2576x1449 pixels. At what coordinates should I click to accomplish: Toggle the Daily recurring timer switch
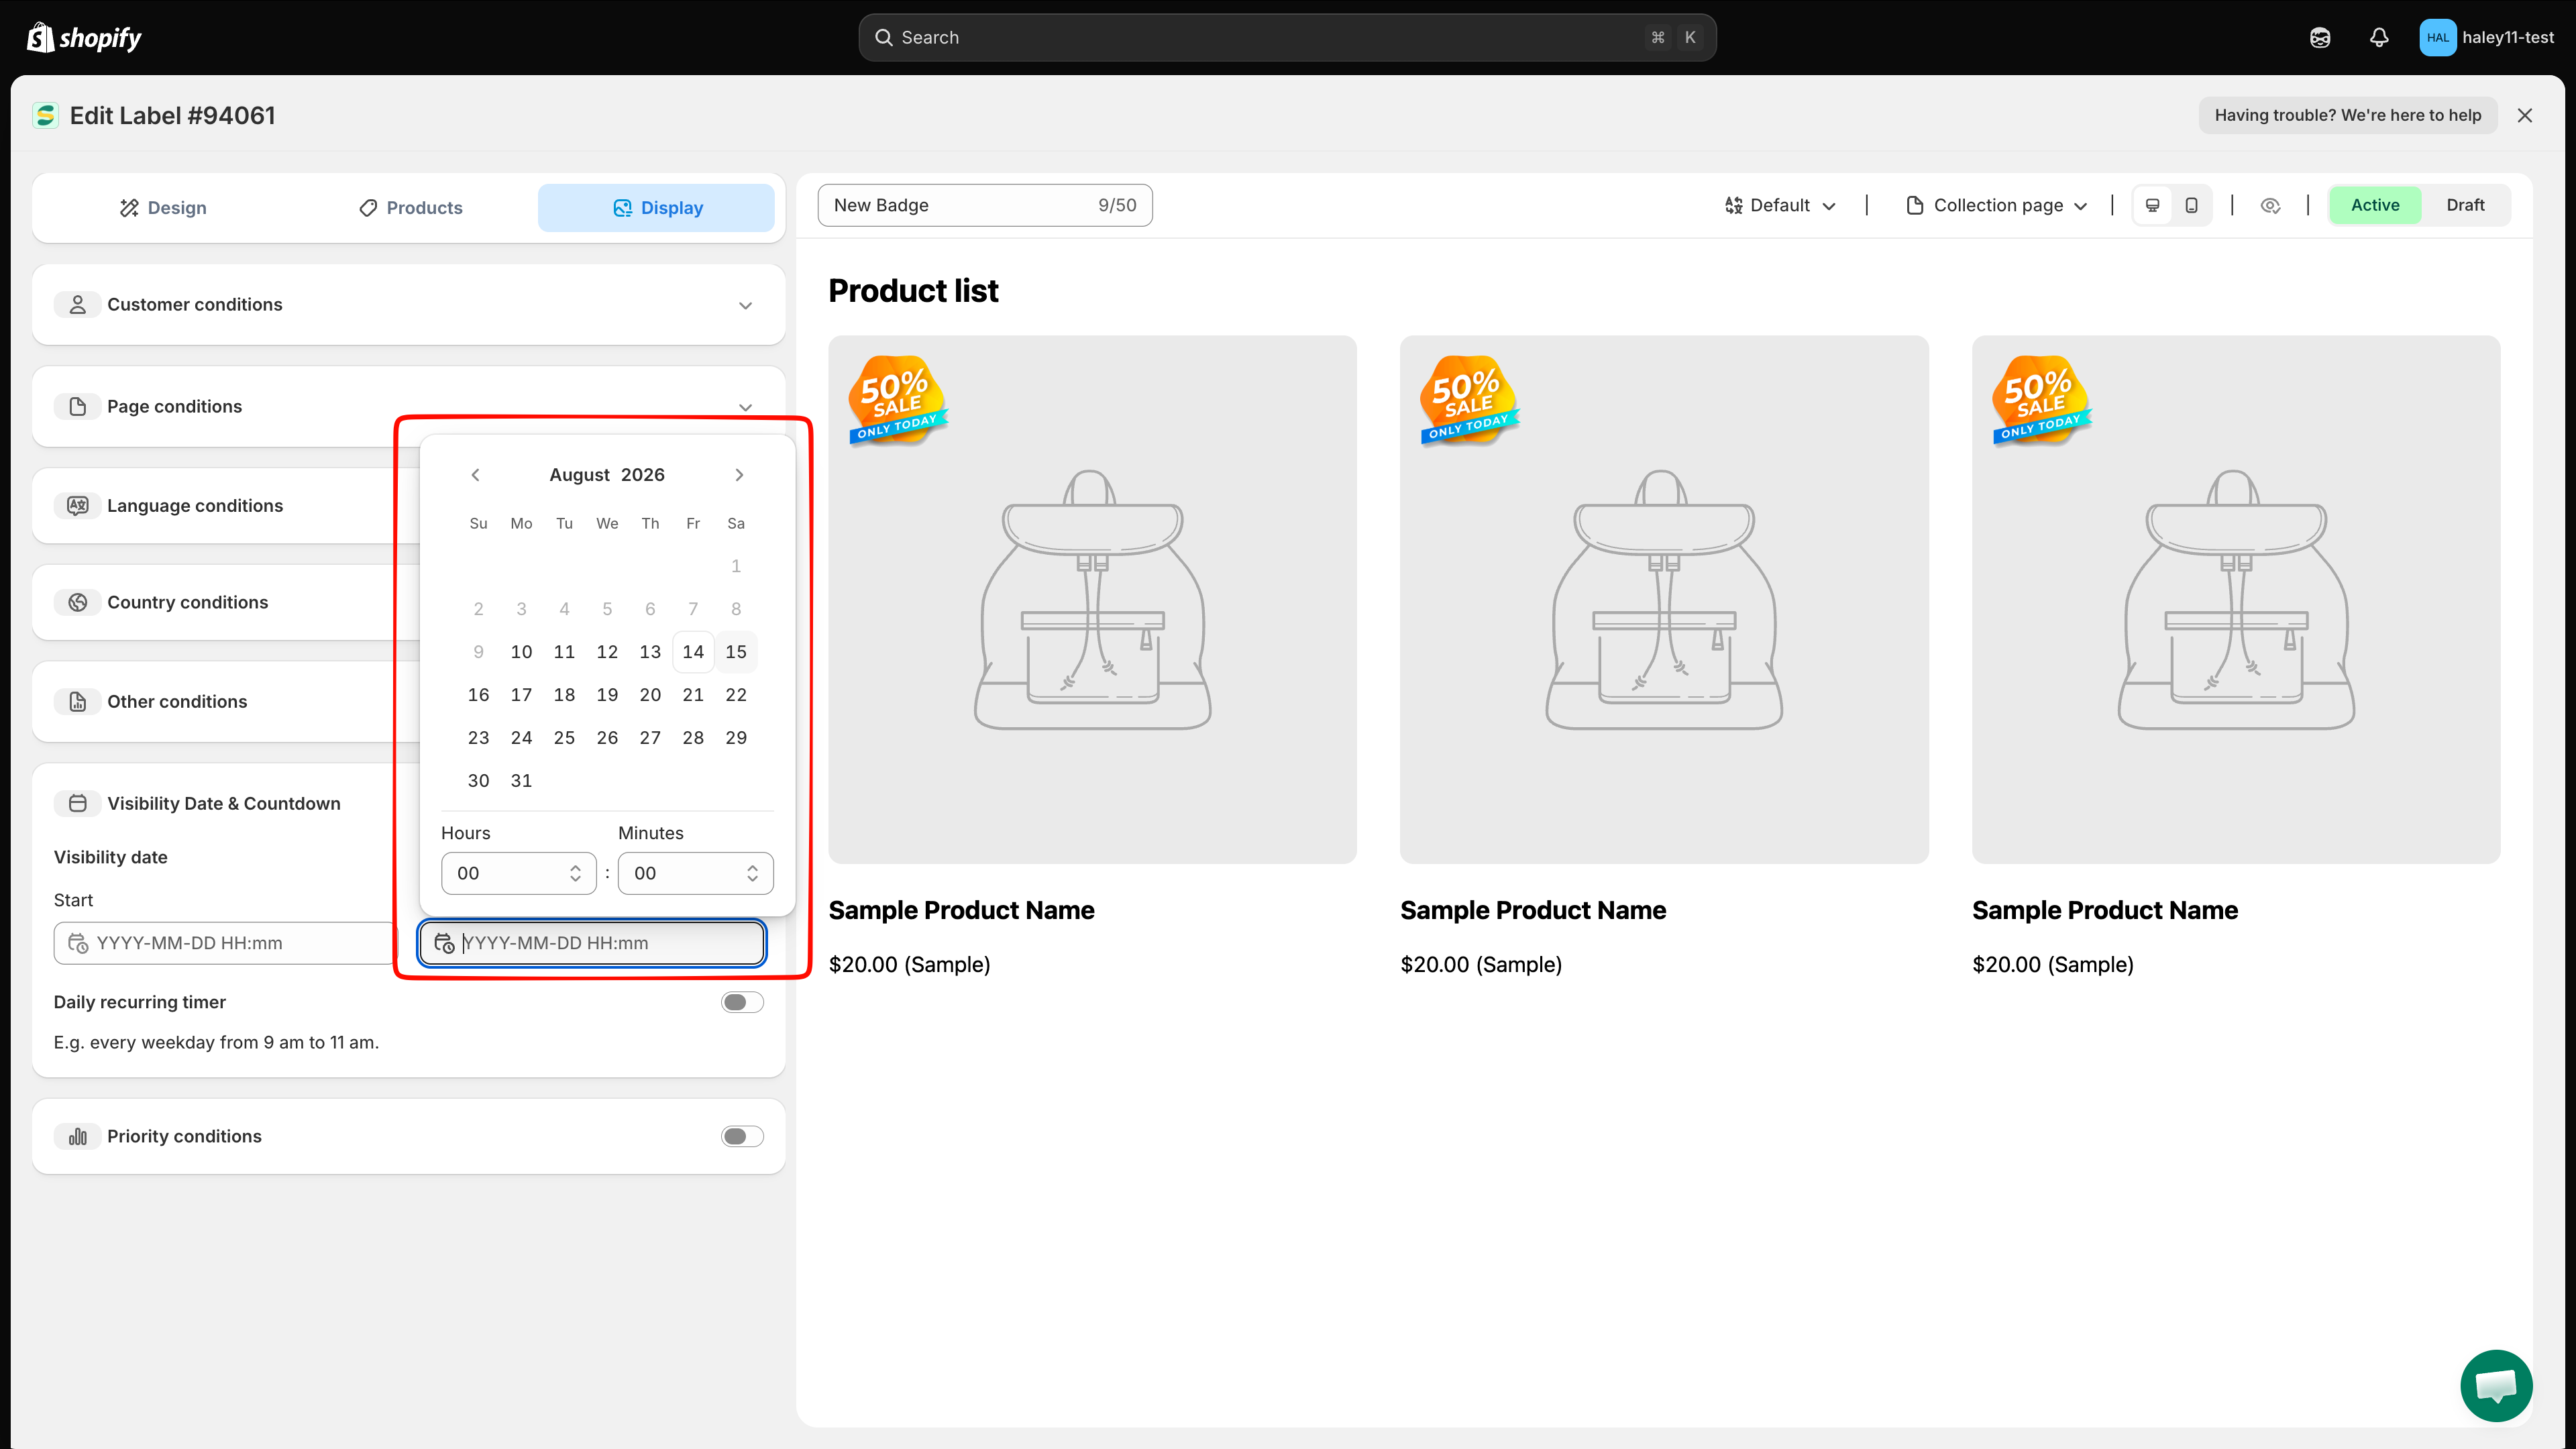742,1002
